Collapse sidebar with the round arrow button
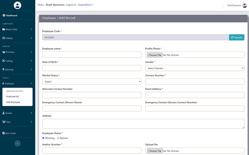Screen dimensions: 249x155 click(18, 143)
